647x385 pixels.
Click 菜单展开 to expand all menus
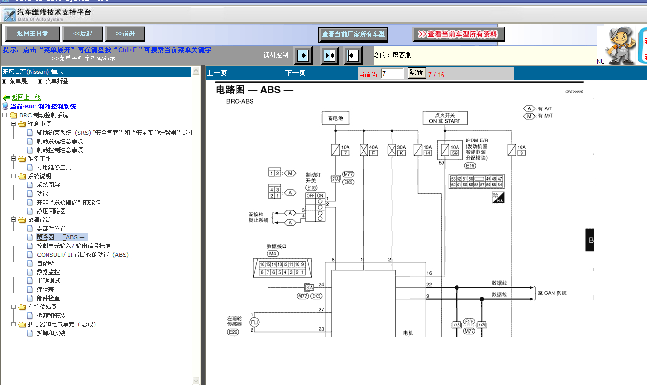click(21, 81)
